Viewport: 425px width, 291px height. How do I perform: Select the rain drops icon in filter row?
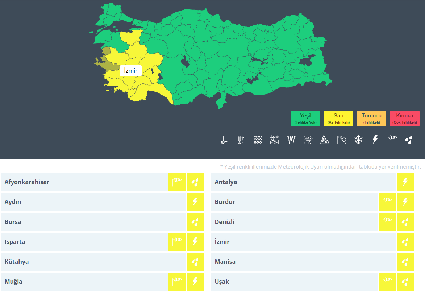pyautogui.click(x=409, y=140)
